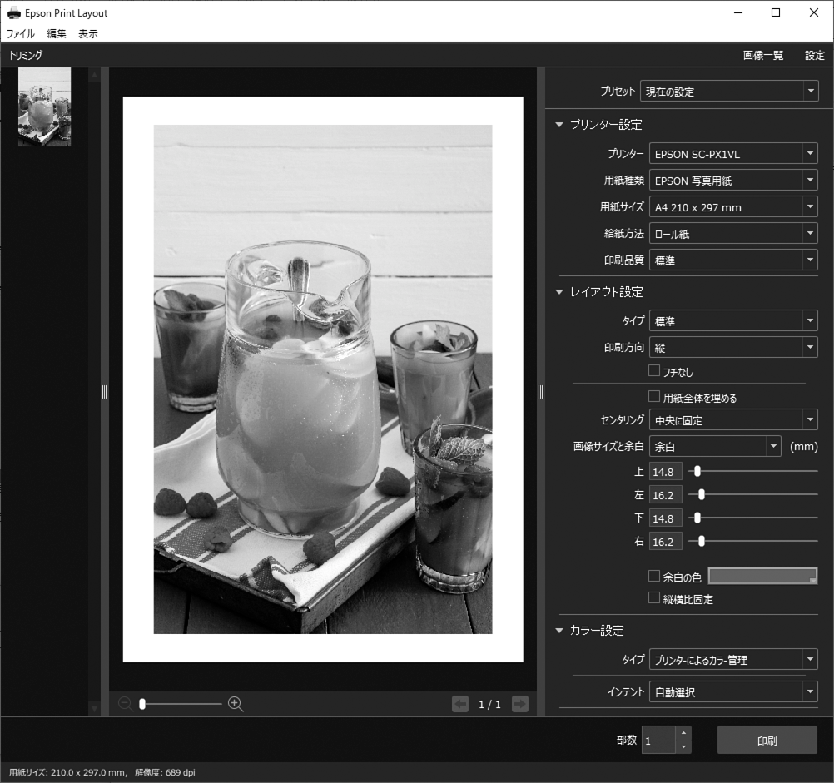Toggle the 縦横比固定 checkbox

[x=654, y=598]
